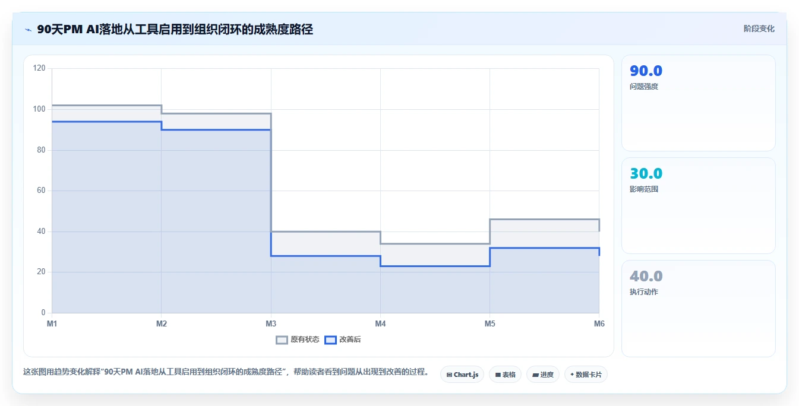This screenshot has height=406, width=799.
Task: Click the 100 y-axis value
Action: click(39, 109)
